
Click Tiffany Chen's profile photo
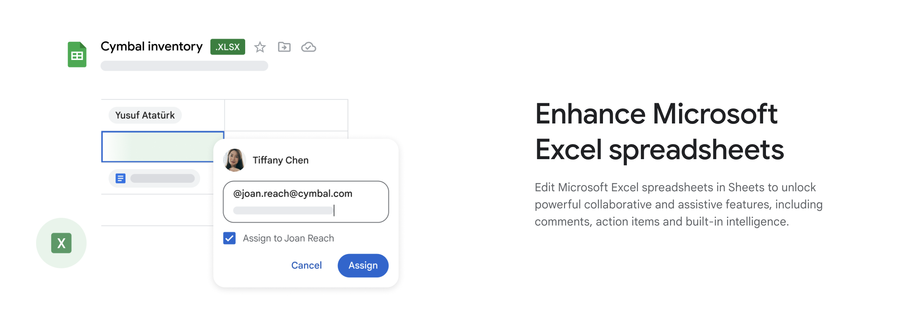tap(234, 160)
